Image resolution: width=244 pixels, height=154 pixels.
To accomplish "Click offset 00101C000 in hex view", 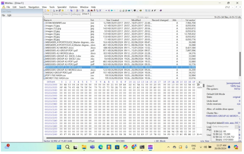I will [51, 85].
